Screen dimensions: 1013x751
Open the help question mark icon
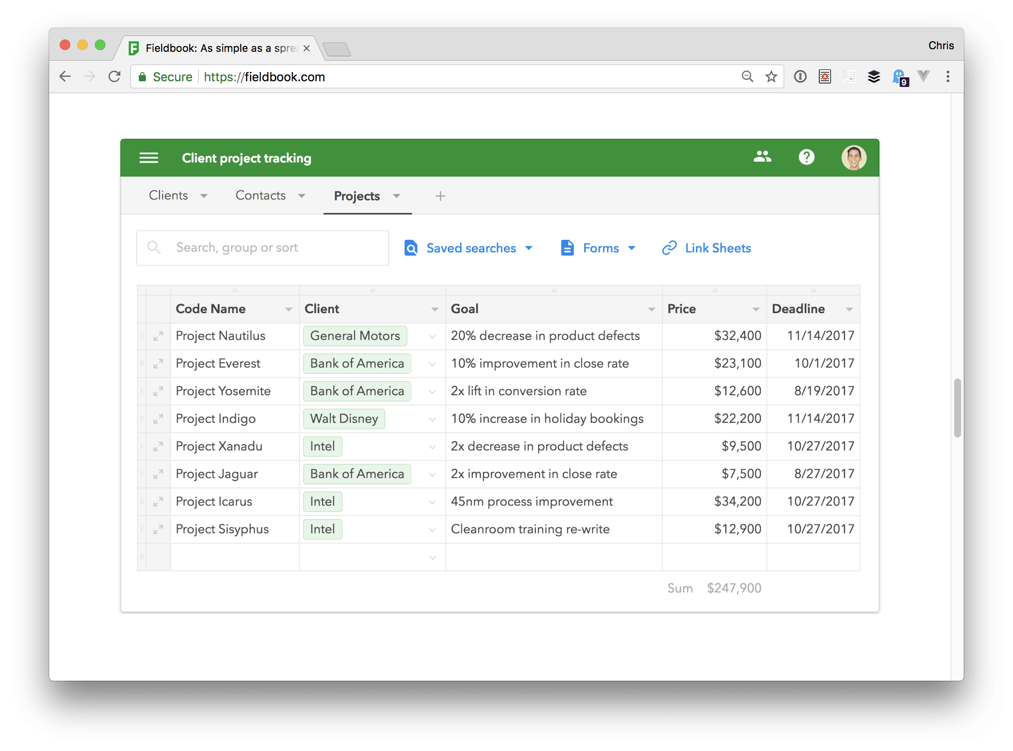click(806, 157)
